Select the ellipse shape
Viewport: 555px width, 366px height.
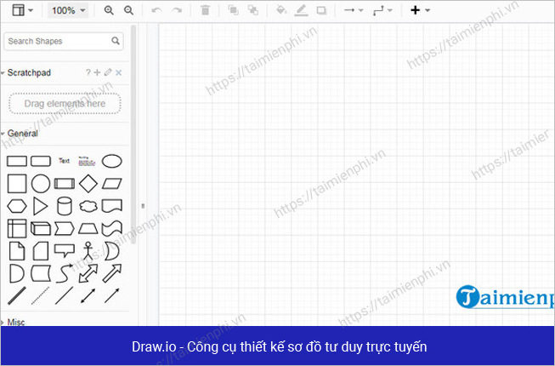(x=112, y=161)
